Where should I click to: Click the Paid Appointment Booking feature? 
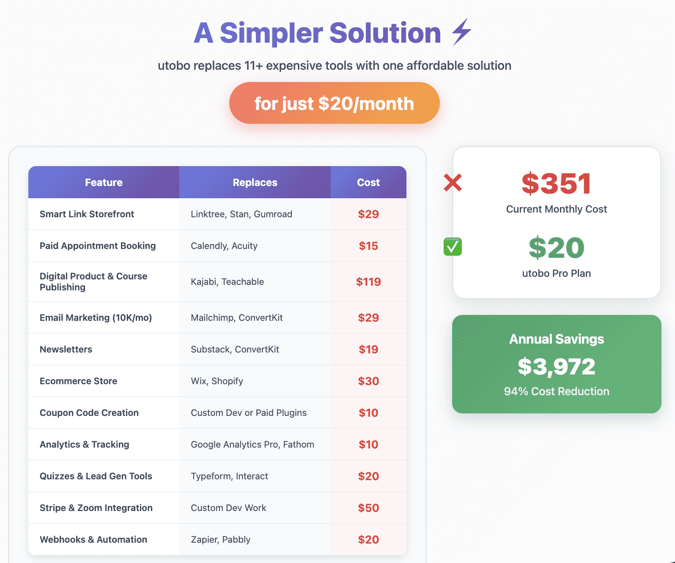(98, 246)
